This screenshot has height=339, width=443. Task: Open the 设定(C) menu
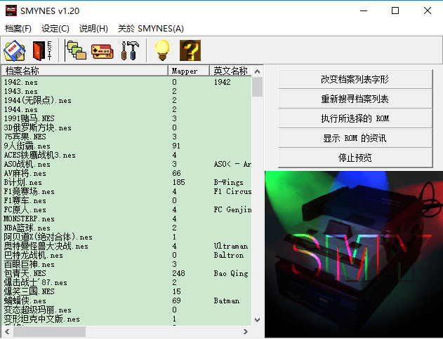tap(55, 29)
